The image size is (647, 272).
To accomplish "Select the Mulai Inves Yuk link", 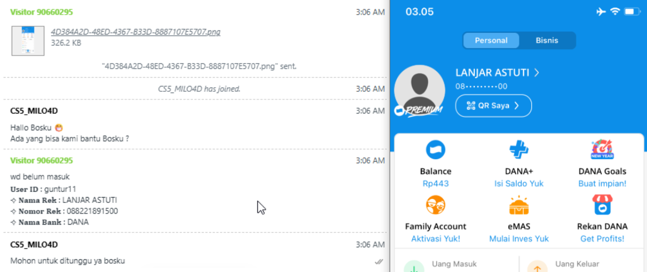I will tap(519, 239).
